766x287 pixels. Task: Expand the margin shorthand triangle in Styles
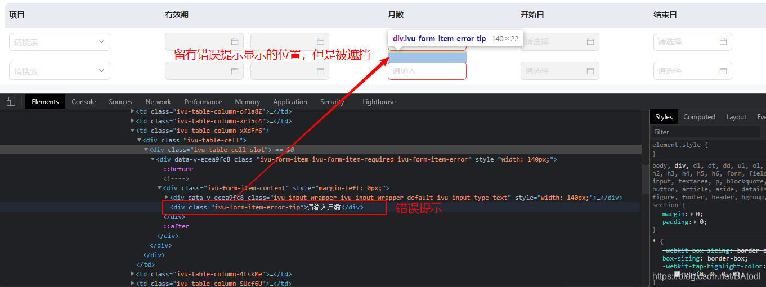tap(693, 214)
